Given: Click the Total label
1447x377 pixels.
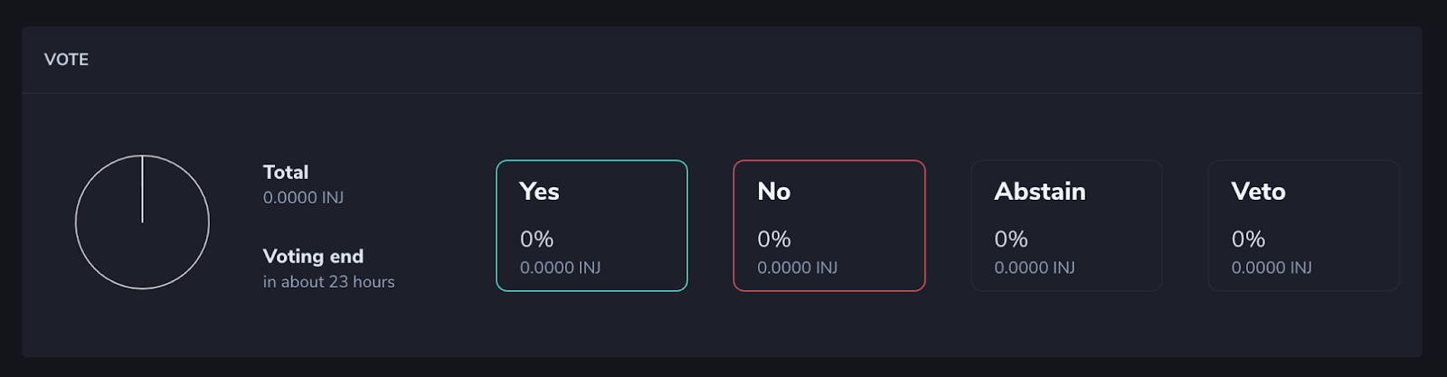Looking at the screenshot, I should click(286, 172).
